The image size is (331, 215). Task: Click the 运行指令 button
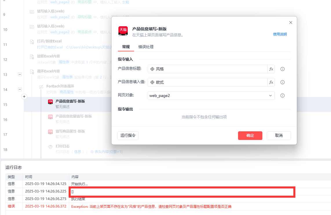pyautogui.click(x=128, y=135)
